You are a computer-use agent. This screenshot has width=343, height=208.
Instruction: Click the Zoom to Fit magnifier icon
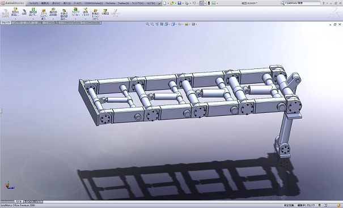pos(147,24)
